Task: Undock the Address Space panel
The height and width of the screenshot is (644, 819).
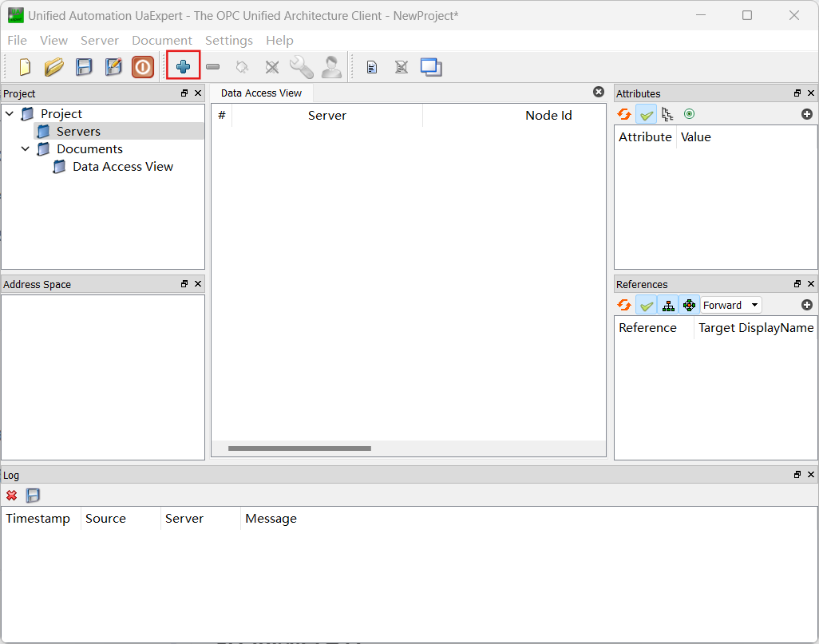Action: [x=184, y=283]
